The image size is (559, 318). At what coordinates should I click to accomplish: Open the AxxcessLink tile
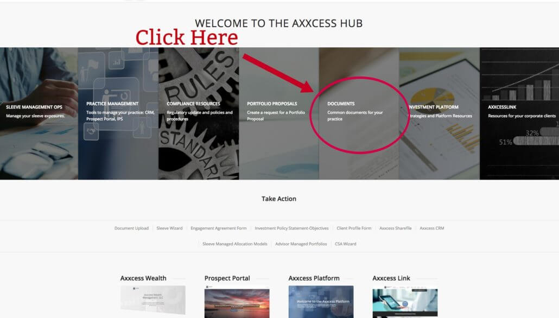(519, 113)
